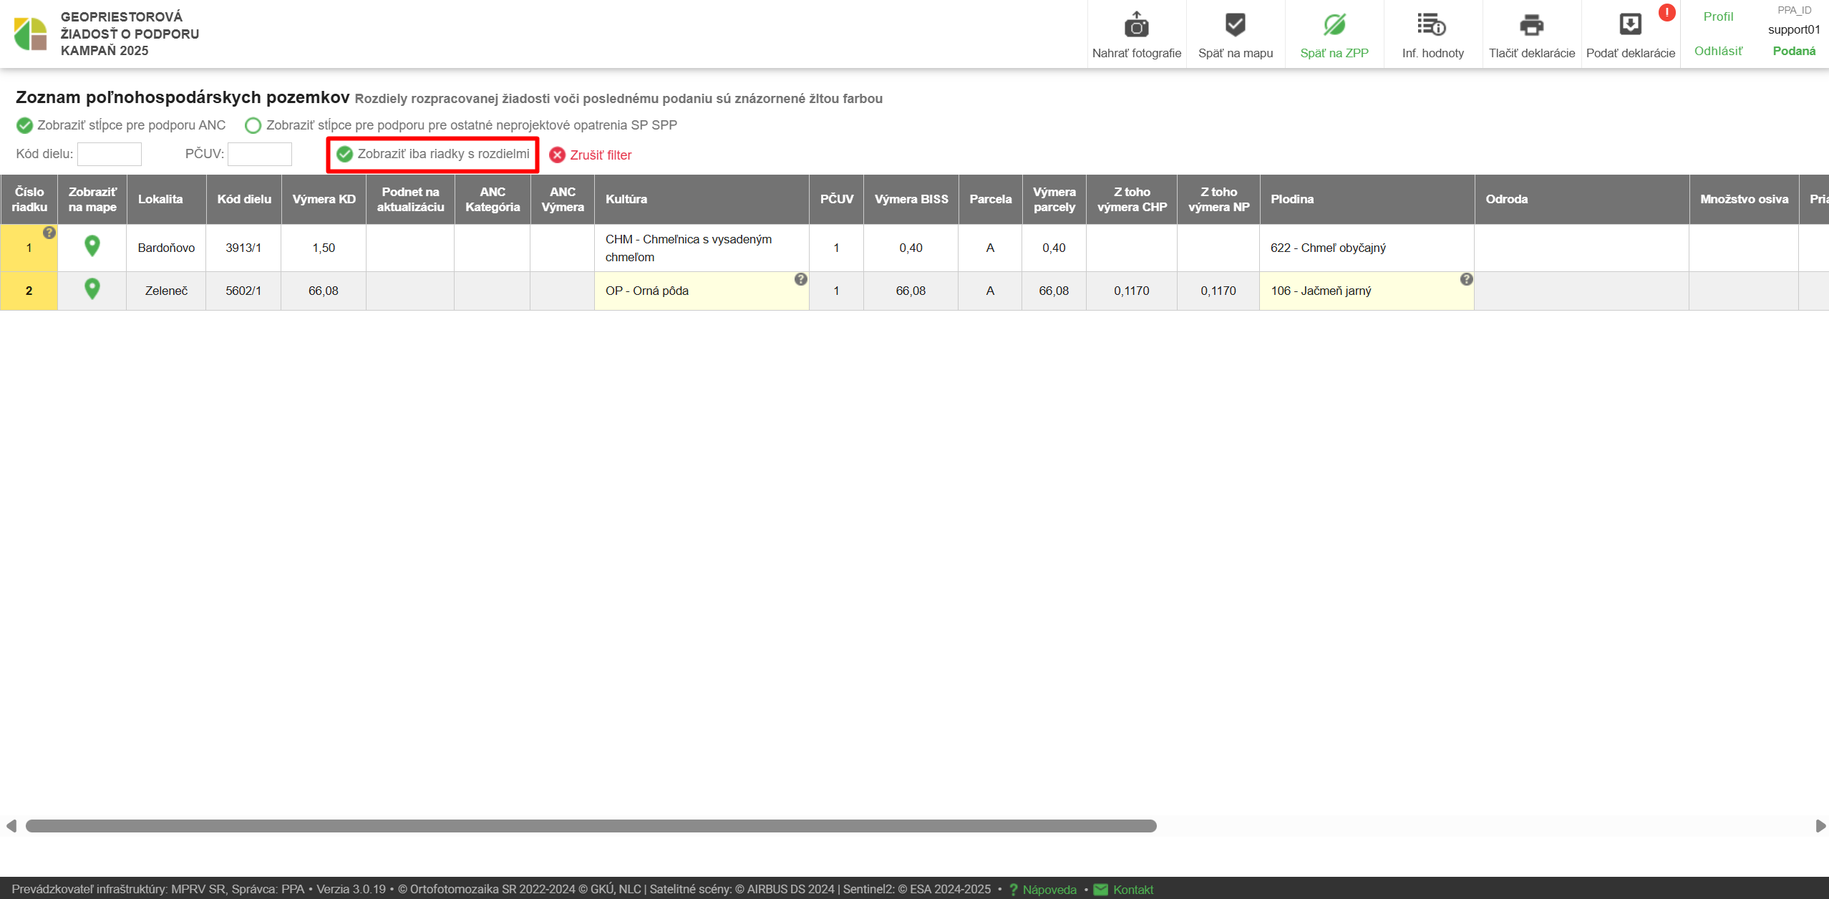This screenshot has width=1829, height=899.
Task: Click the Späť na ZPP icon
Action: click(1334, 25)
